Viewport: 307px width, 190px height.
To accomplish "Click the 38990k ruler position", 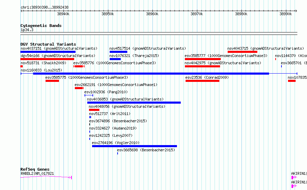I will pyautogui.click(x=286, y=14).
